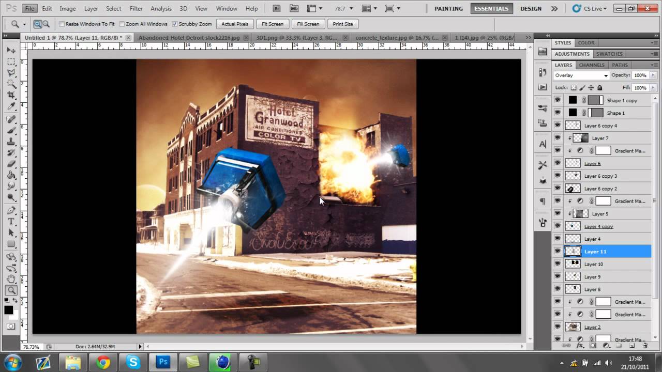662x372 pixels.
Task: Select the Path Selection tool
Action: pyautogui.click(x=11, y=233)
